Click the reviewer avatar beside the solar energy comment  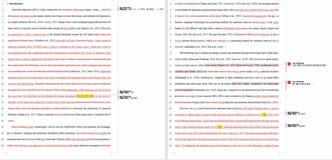289,64
